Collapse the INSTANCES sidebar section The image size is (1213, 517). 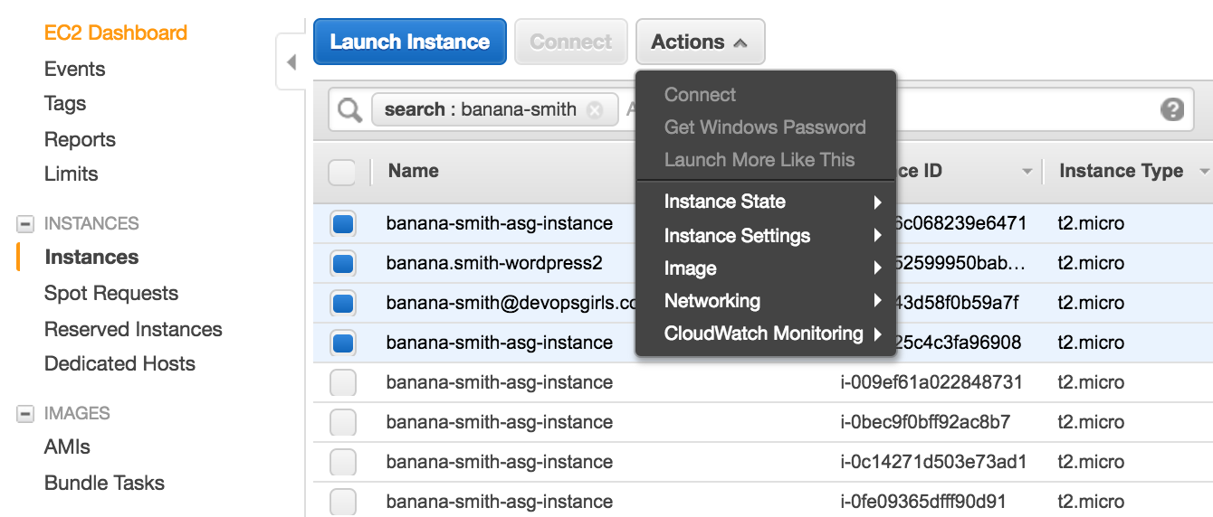click(x=25, y=224)
